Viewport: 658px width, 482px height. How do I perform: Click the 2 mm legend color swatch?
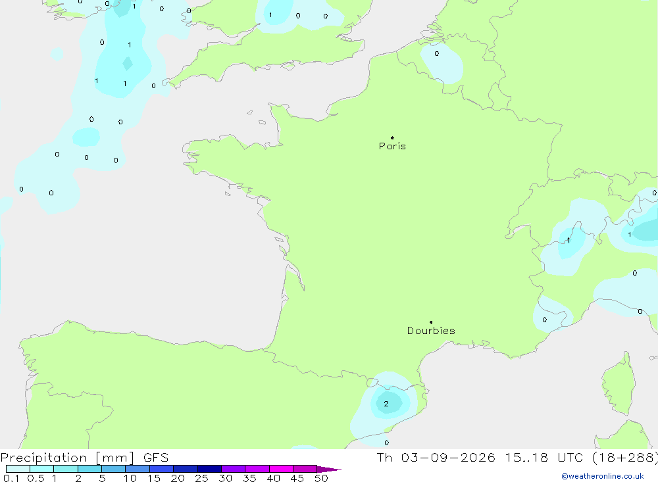click(x=89, y=469)
